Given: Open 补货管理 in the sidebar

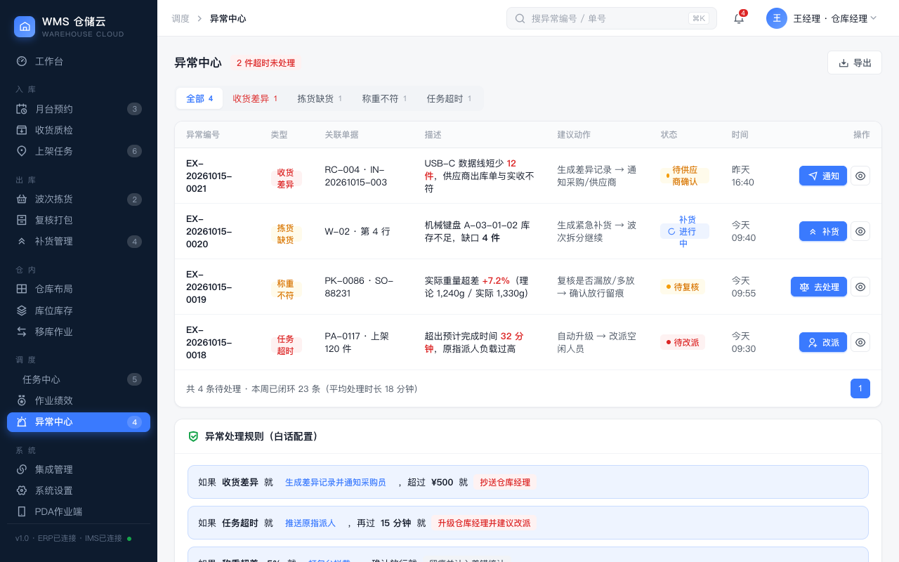Looking at the screenshot, I should pos(79,241).
